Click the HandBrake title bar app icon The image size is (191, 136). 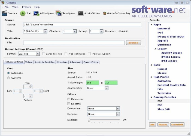point(3,2)
